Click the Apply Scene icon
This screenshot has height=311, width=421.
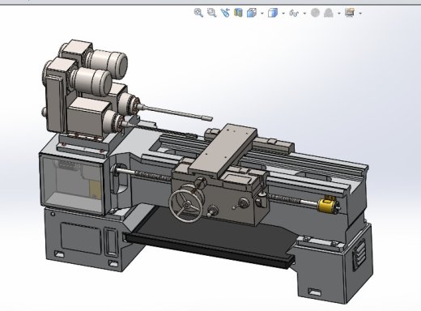[328, 13]
